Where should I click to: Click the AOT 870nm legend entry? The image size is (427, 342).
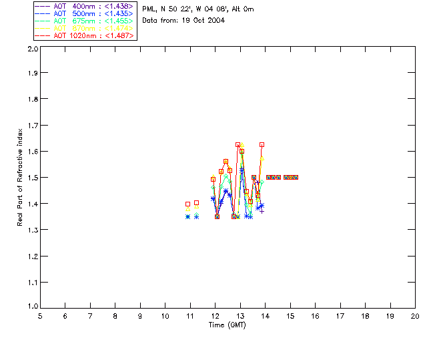(x=84, y=28)
